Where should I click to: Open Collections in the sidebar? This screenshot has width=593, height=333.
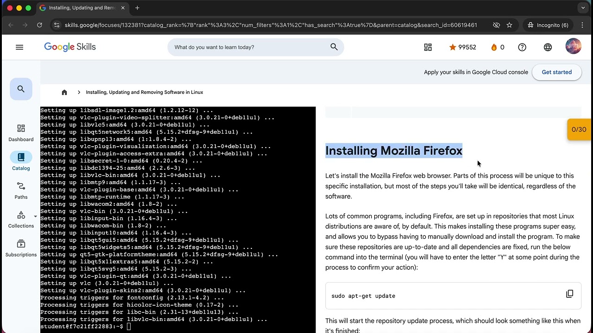(x=21, y=219)
